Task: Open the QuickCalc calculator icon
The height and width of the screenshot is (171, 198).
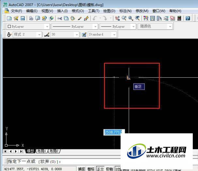Action: point(179,18)
